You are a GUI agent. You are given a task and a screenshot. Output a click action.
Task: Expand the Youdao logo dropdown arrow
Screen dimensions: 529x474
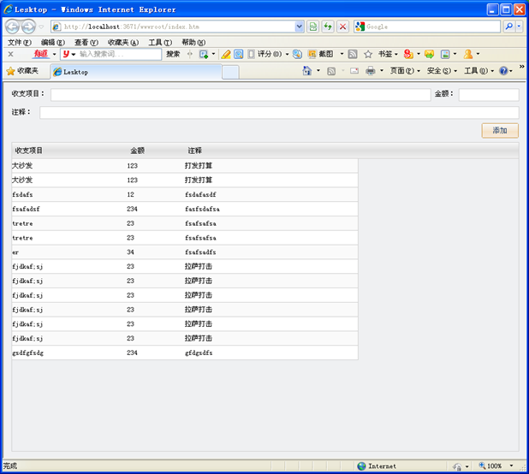click(x=54, y=54)
